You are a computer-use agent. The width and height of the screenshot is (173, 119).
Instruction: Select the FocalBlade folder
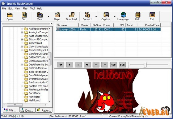(x=35, y=93)
